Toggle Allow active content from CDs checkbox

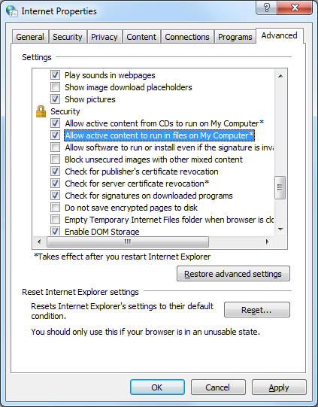(x=55, y=123)
